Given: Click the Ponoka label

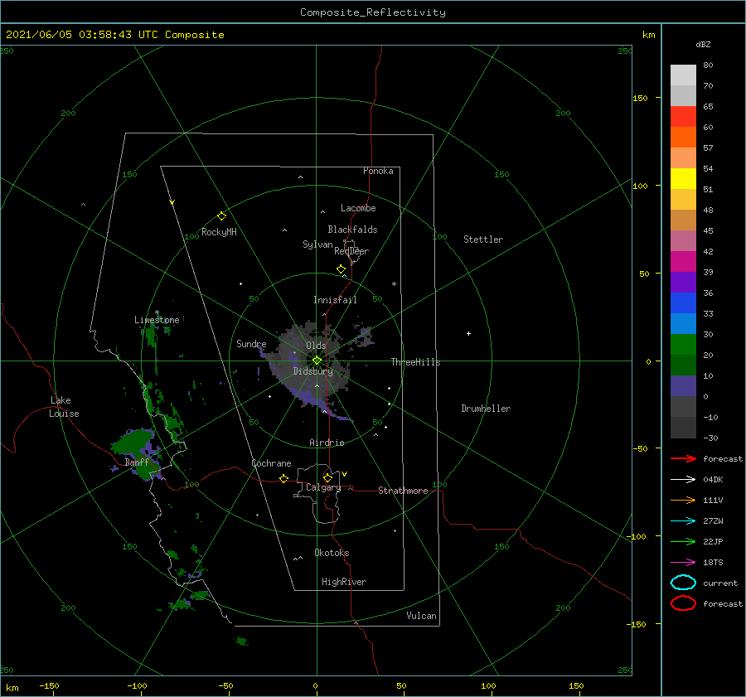Looking at the screenshot, I should click(378, 172).
